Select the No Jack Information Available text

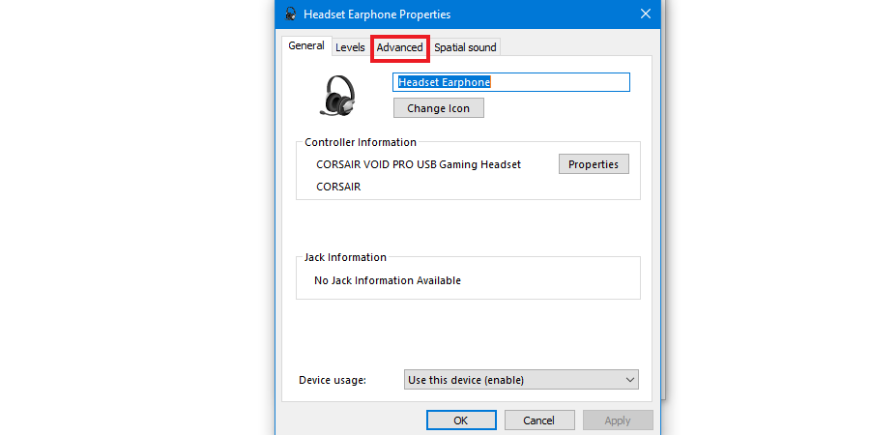[x=388, y=280]
